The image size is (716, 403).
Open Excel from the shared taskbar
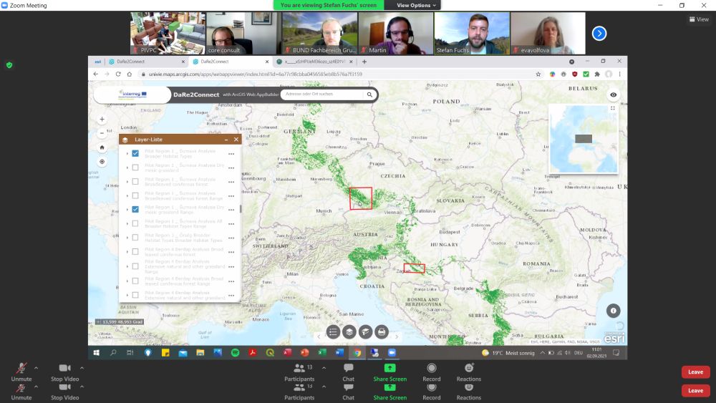coord(322,352)
